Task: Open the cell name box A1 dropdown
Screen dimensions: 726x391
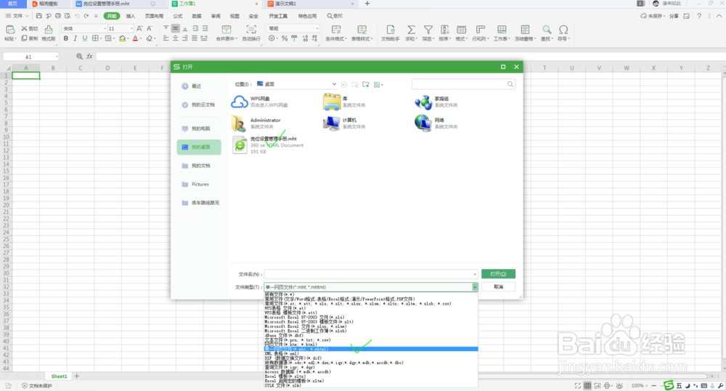Action: [x=57, y=57]
